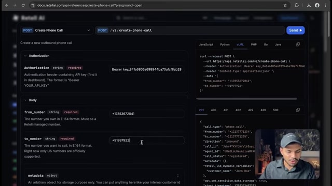This screenshot has height=186, width=332.
Task: Click the to_number input field
Action: (x=147, y=140)
